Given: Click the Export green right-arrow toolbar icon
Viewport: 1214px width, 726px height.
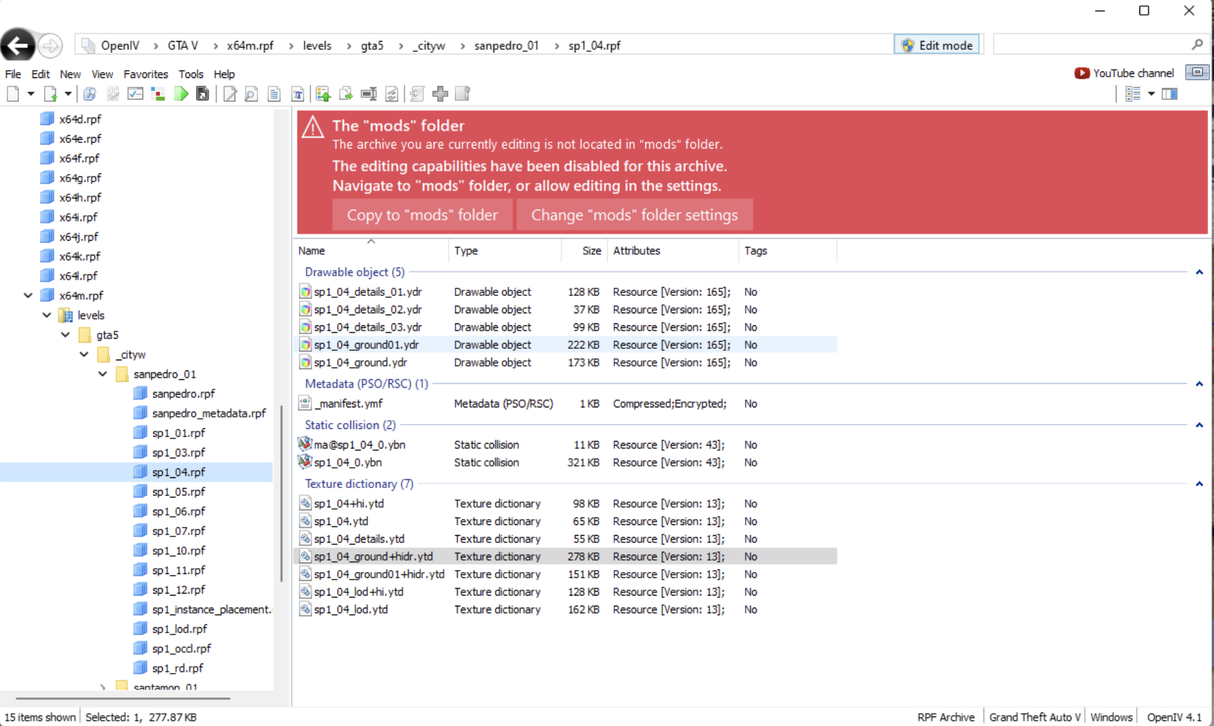Looking at the screenshot, I should pos(346,94).
